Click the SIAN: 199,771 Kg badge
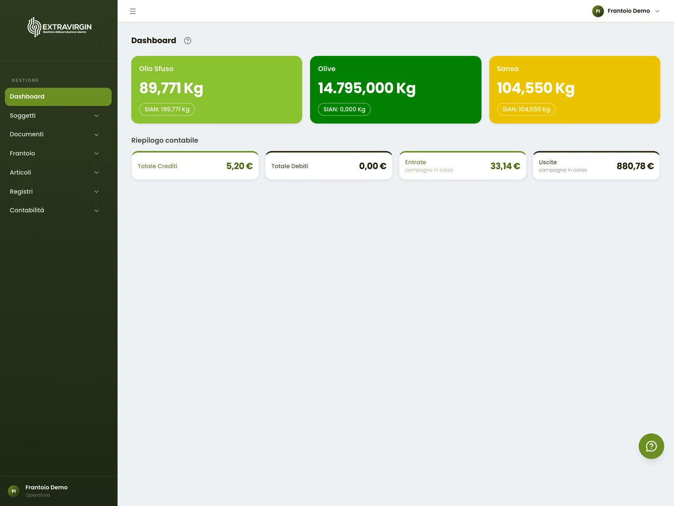 (x=167, y=110)
